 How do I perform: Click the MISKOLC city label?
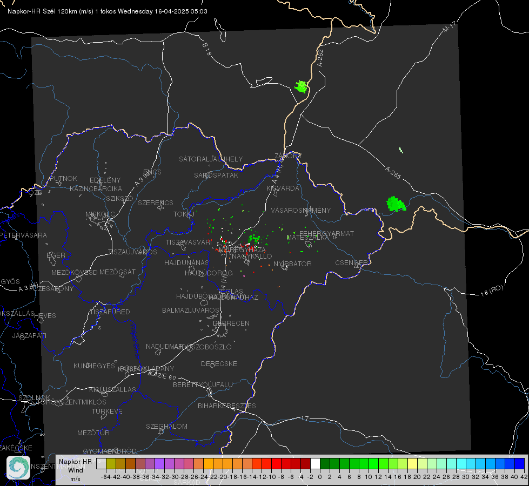[x=100, y=214]
